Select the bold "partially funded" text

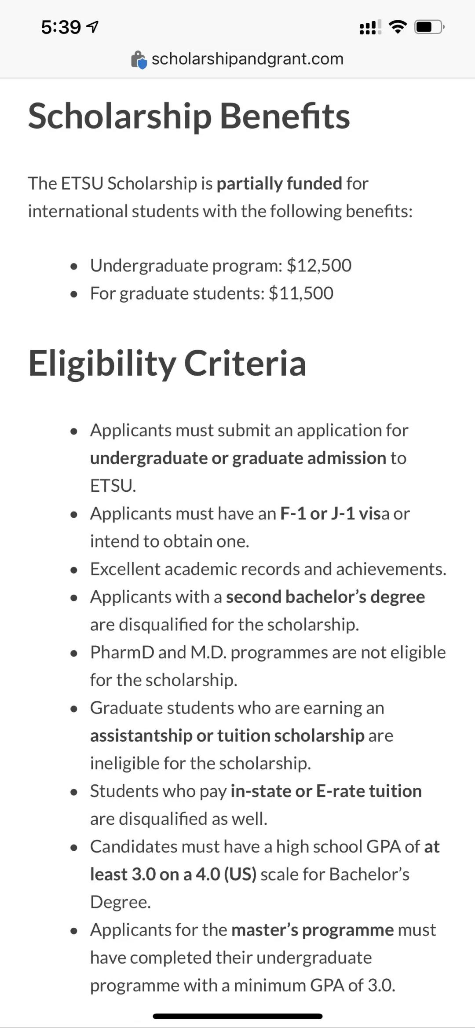click(x=279, y=183)
